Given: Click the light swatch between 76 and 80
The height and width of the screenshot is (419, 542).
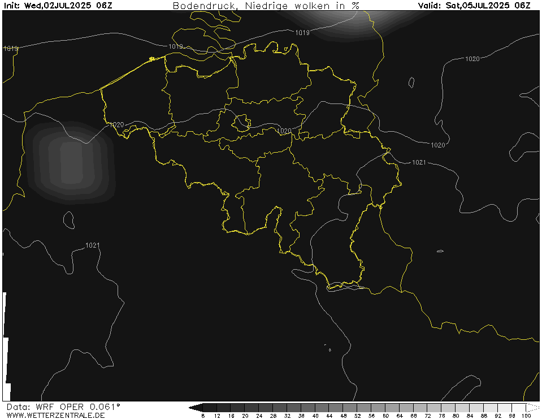Looking at the screenshot, I should tap(449, 408).
